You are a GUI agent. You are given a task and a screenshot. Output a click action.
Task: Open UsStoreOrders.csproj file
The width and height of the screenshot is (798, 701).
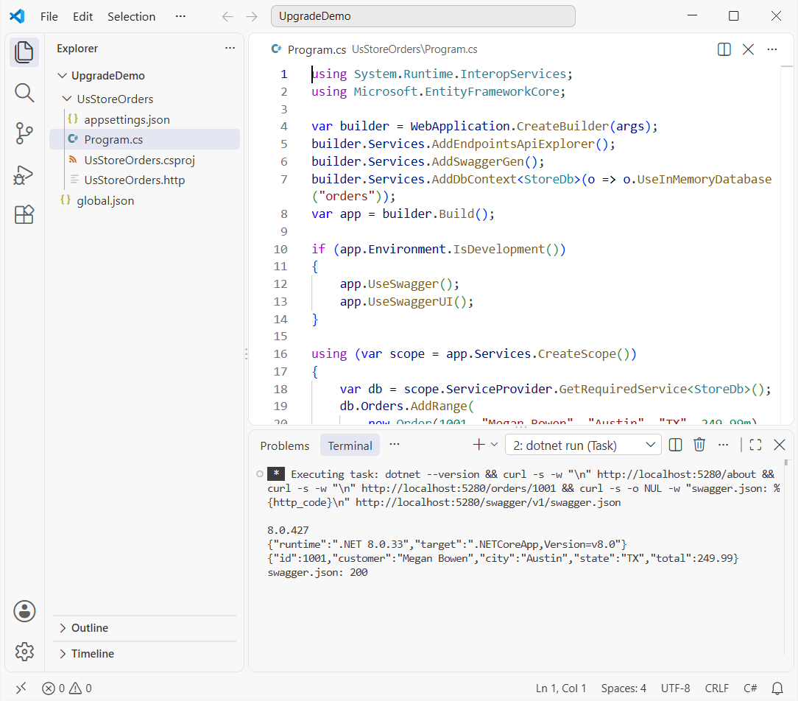tap(144, 160)
